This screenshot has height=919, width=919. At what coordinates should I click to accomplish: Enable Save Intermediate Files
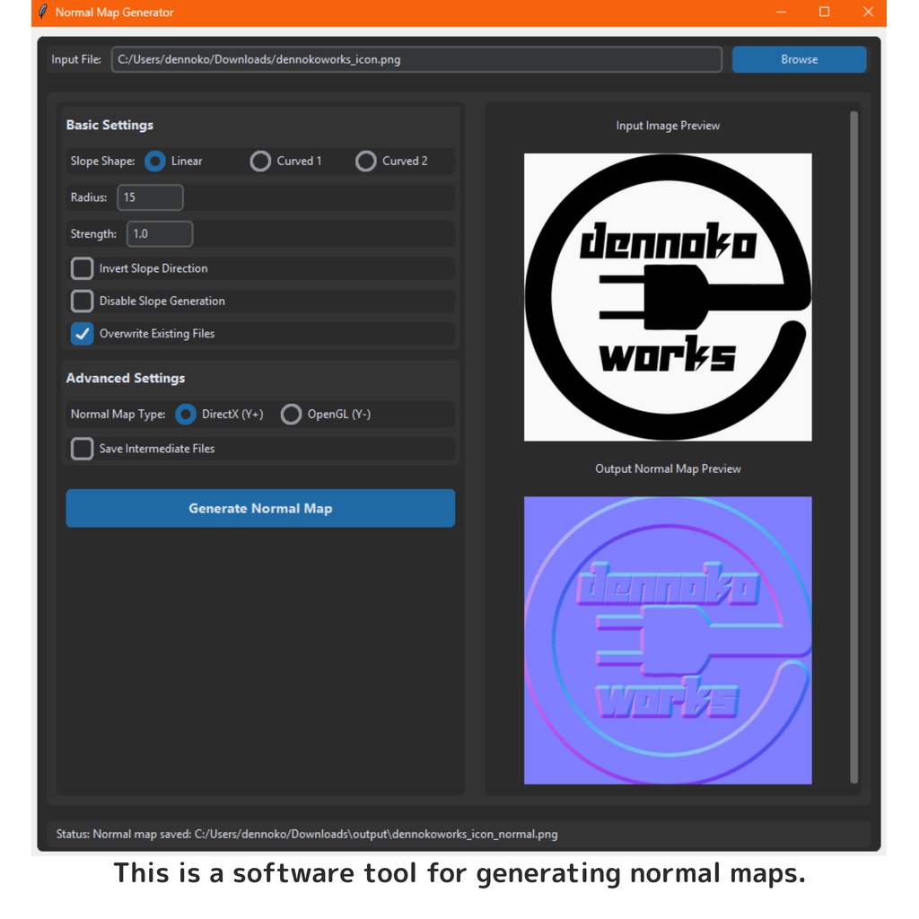tap(82, 448)
